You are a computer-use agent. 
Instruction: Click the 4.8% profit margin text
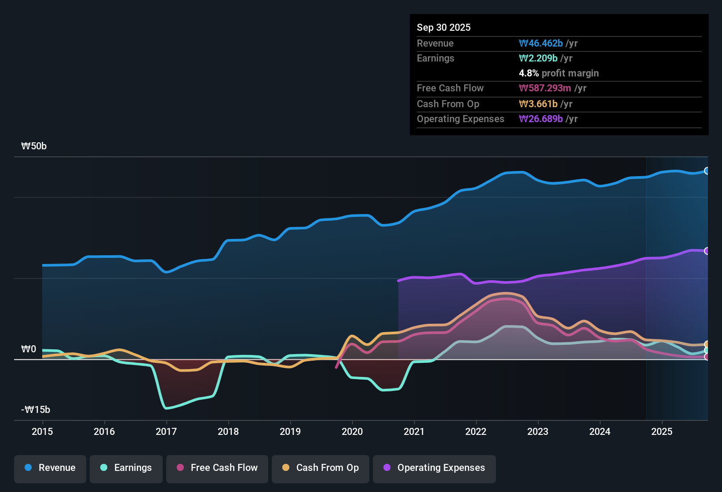pos(559,73)
